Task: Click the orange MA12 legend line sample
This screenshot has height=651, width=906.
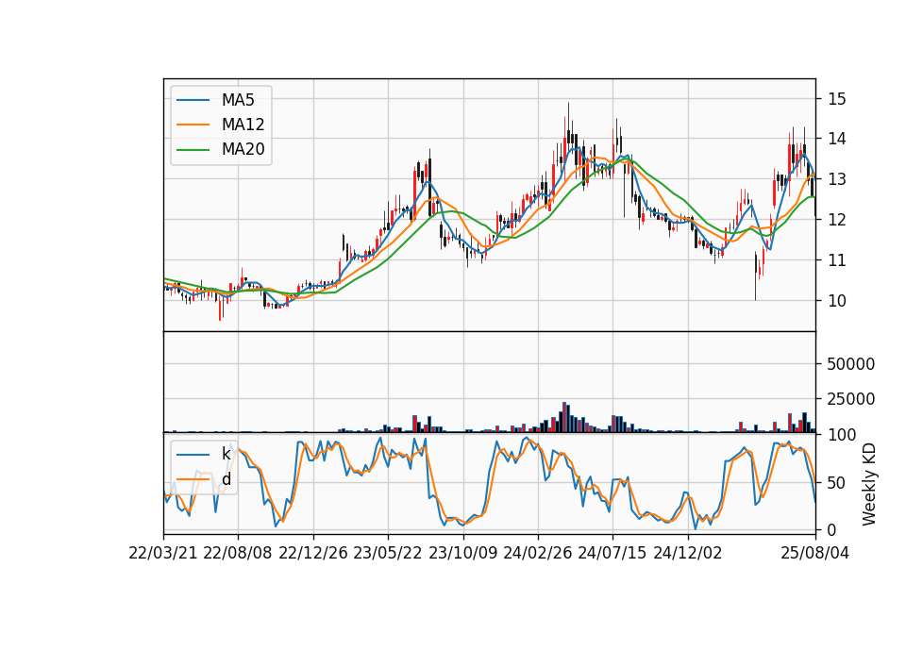Action: [193, 125]
